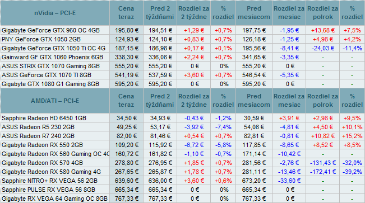
Task: Click the nVidia – PCI-E section header
Action: [55, 13]
